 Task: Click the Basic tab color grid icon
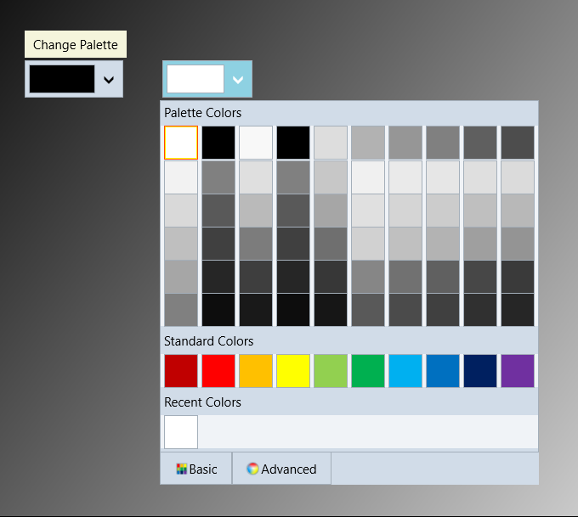[181, 469]
